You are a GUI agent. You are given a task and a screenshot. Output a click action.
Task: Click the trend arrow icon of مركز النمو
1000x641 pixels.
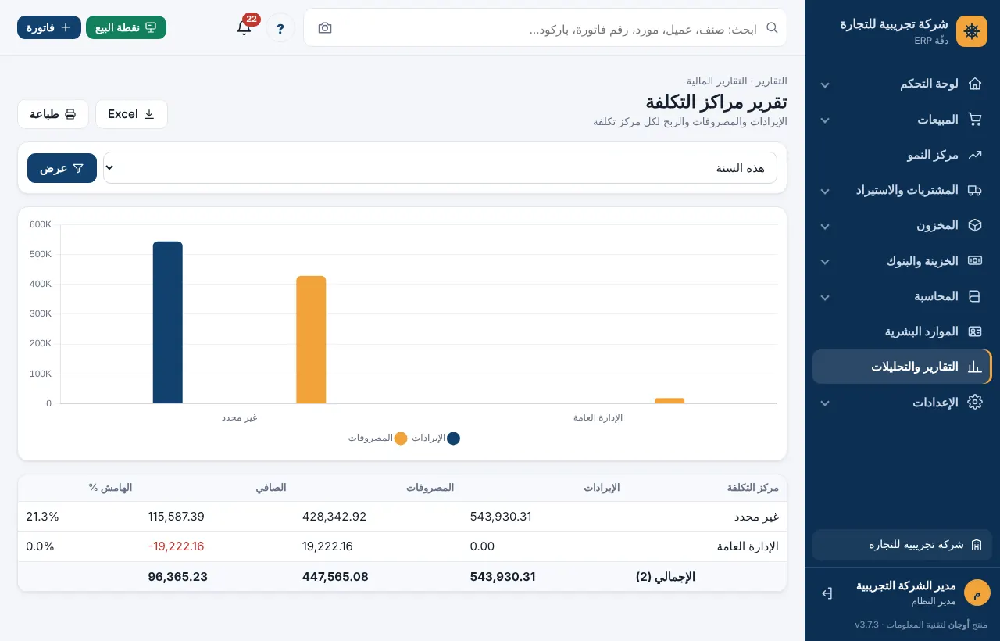[x=974, y=155]
